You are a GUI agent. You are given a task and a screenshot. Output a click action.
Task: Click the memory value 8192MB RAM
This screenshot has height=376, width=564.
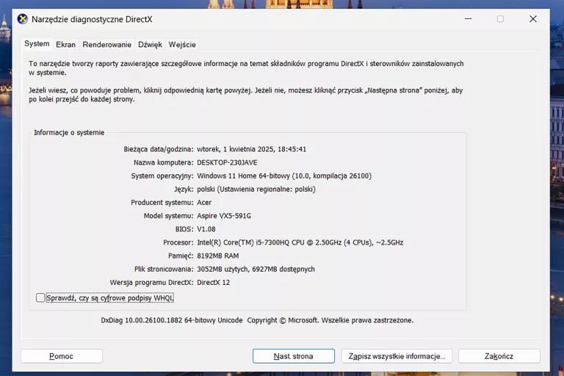(217, 256)
